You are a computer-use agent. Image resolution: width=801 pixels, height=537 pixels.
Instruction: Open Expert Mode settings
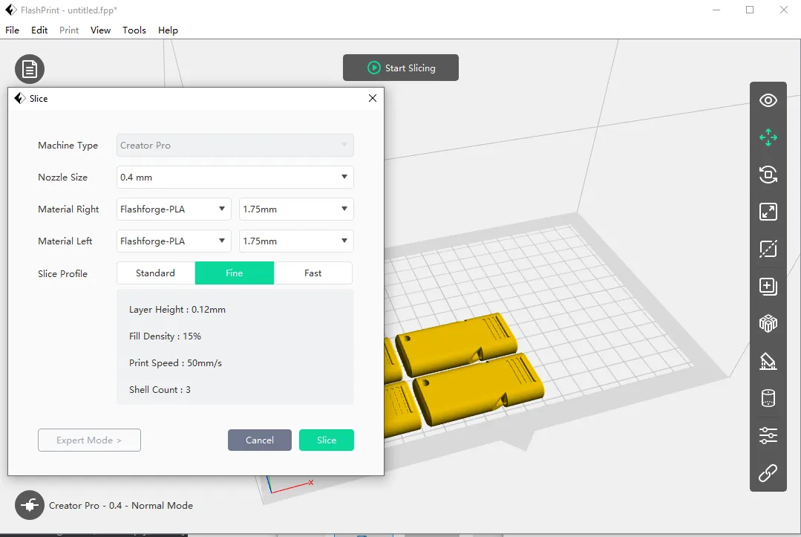point(89,440)
